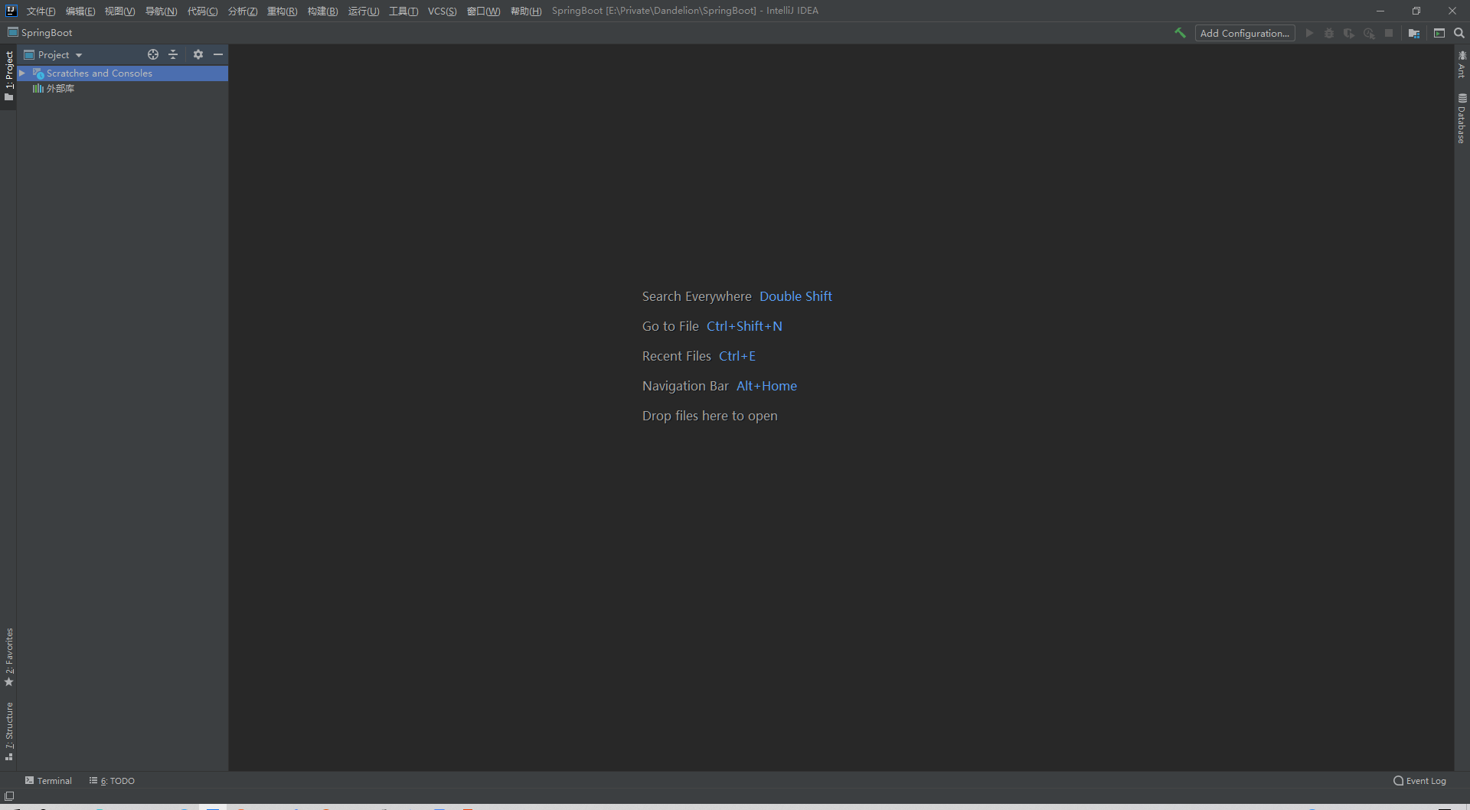Open the Terminal tool window tab
This screenshot has width=1470, height=810.
[x=48, y=781]
